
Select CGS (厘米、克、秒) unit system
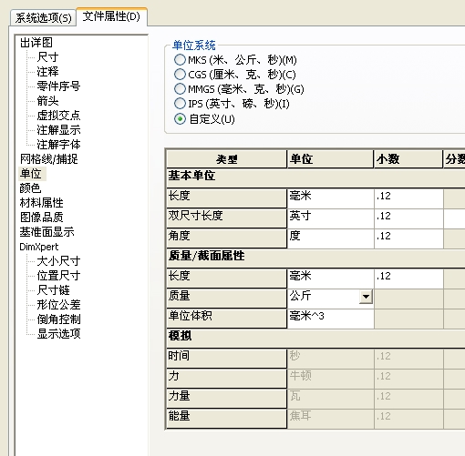click(x=180, y=75)
